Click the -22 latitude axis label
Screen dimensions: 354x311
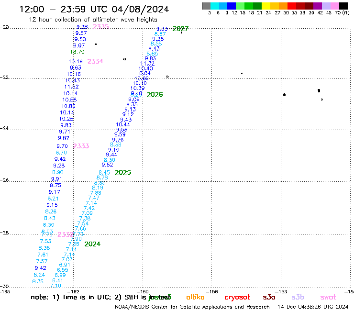[x=4, y=77]
